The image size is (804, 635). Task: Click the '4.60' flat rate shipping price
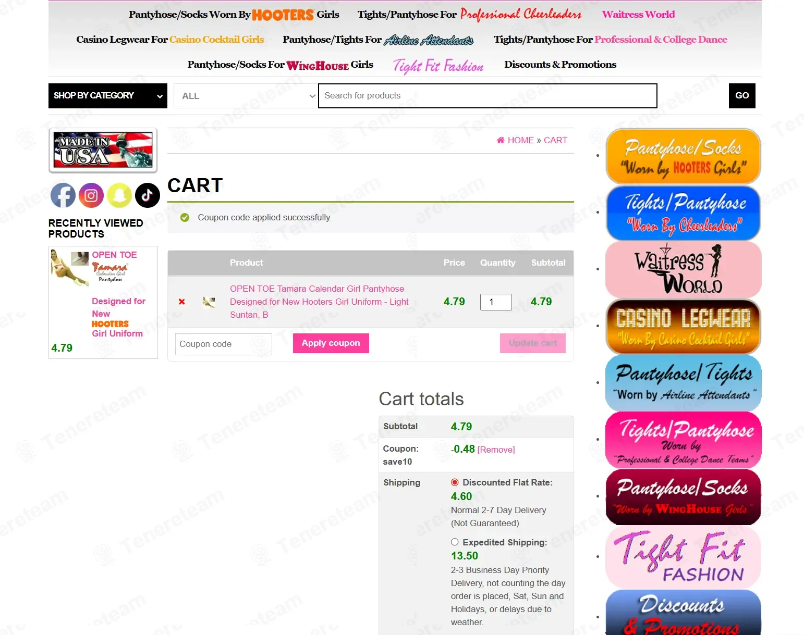click(461, 496)
